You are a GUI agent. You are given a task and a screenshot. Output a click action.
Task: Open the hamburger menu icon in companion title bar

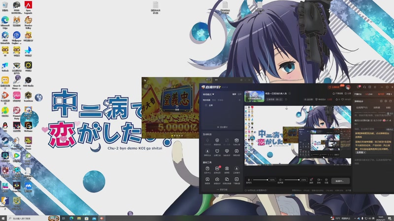[375, 87]
